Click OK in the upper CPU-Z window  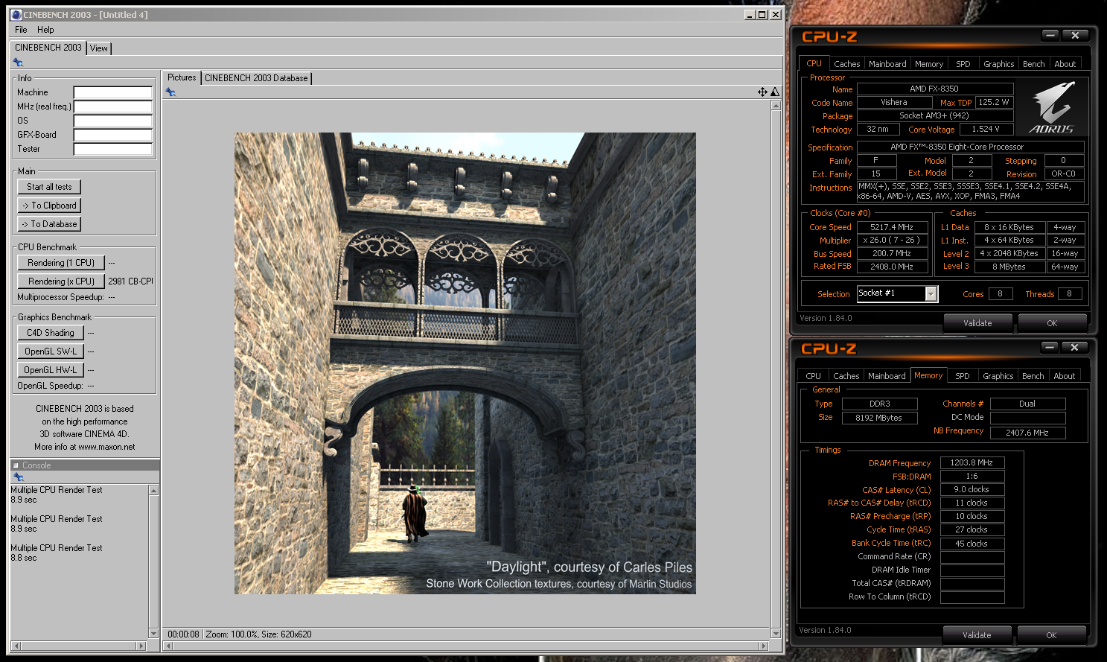(x=1052, y=323)
